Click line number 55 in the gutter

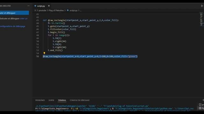click(x=38, y=56)
